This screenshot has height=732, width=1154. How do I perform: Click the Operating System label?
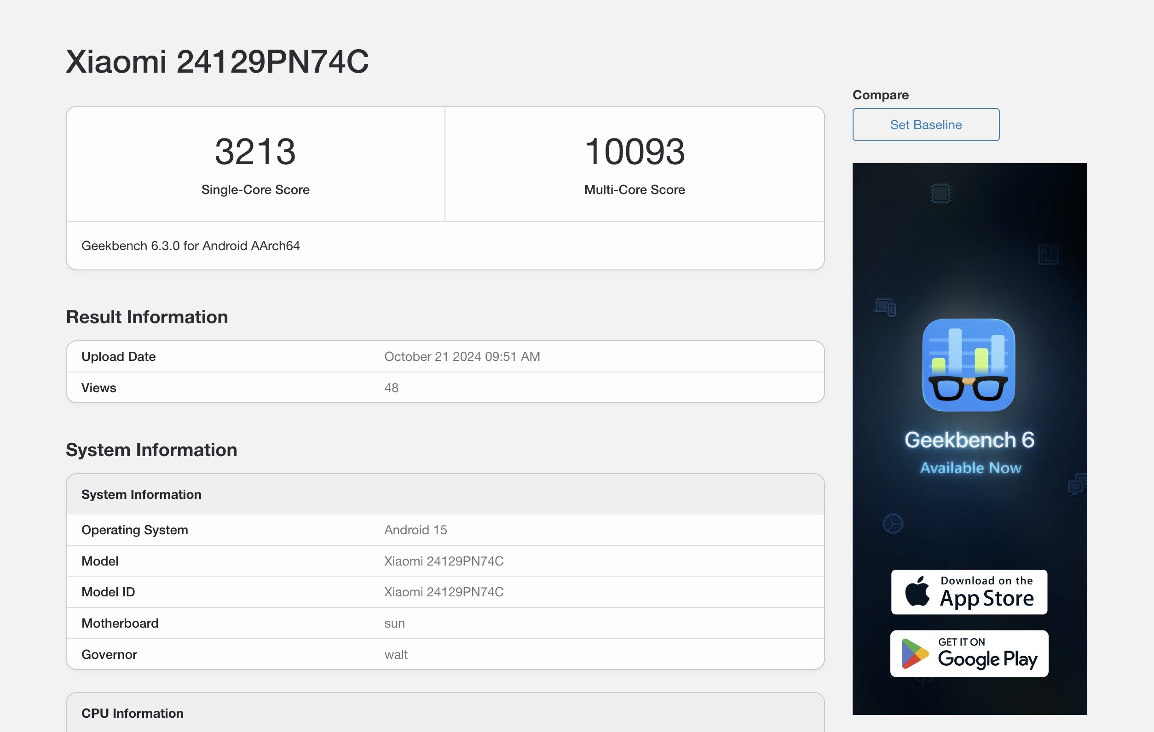(135, 530)
